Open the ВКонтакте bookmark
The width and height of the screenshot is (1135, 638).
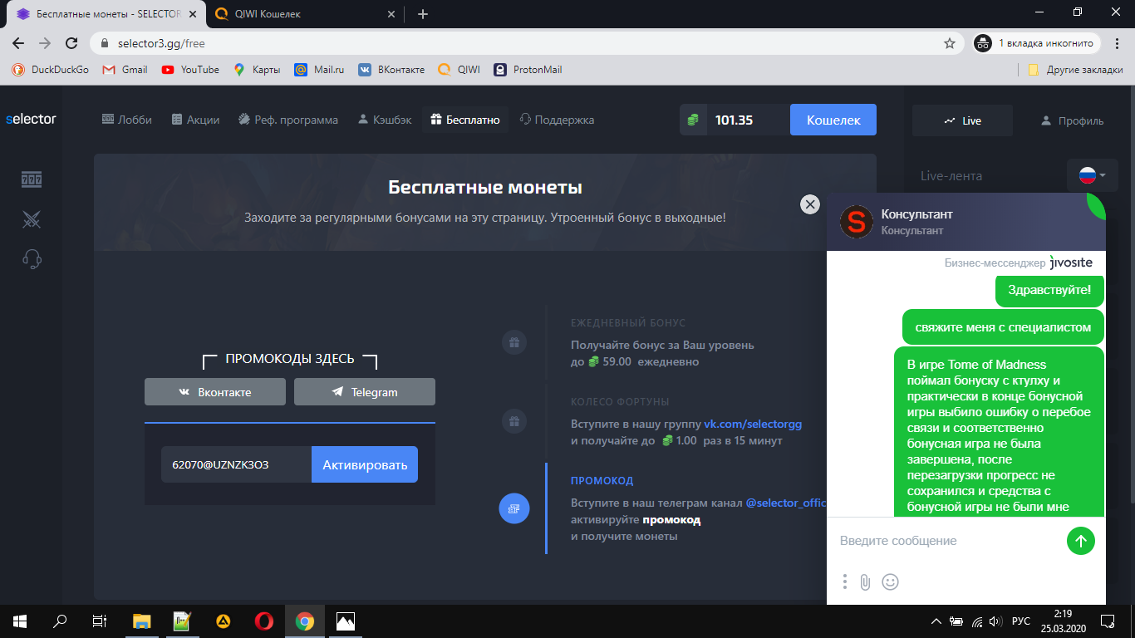(391, 70)
